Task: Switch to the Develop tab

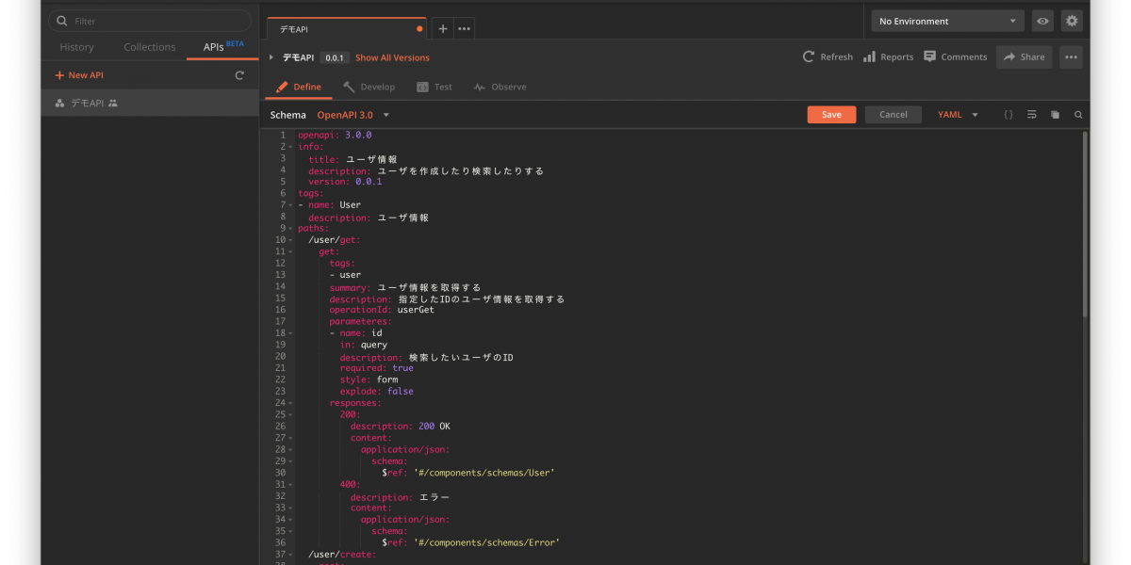Action: (369, 87)
